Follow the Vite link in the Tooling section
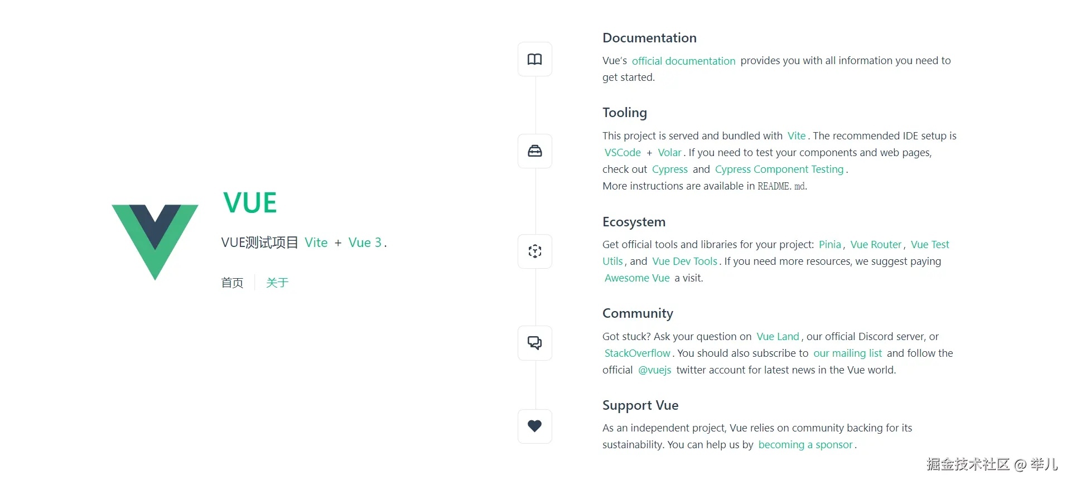 click(796, 136)
